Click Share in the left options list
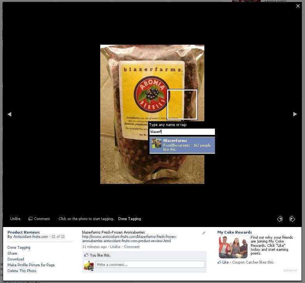The width and height of the screenshot is (305, 283). (x=12, y=253)
